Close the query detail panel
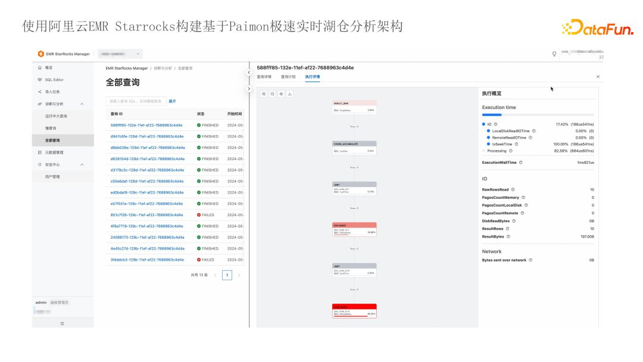643x362 pixels. [598, 77]
